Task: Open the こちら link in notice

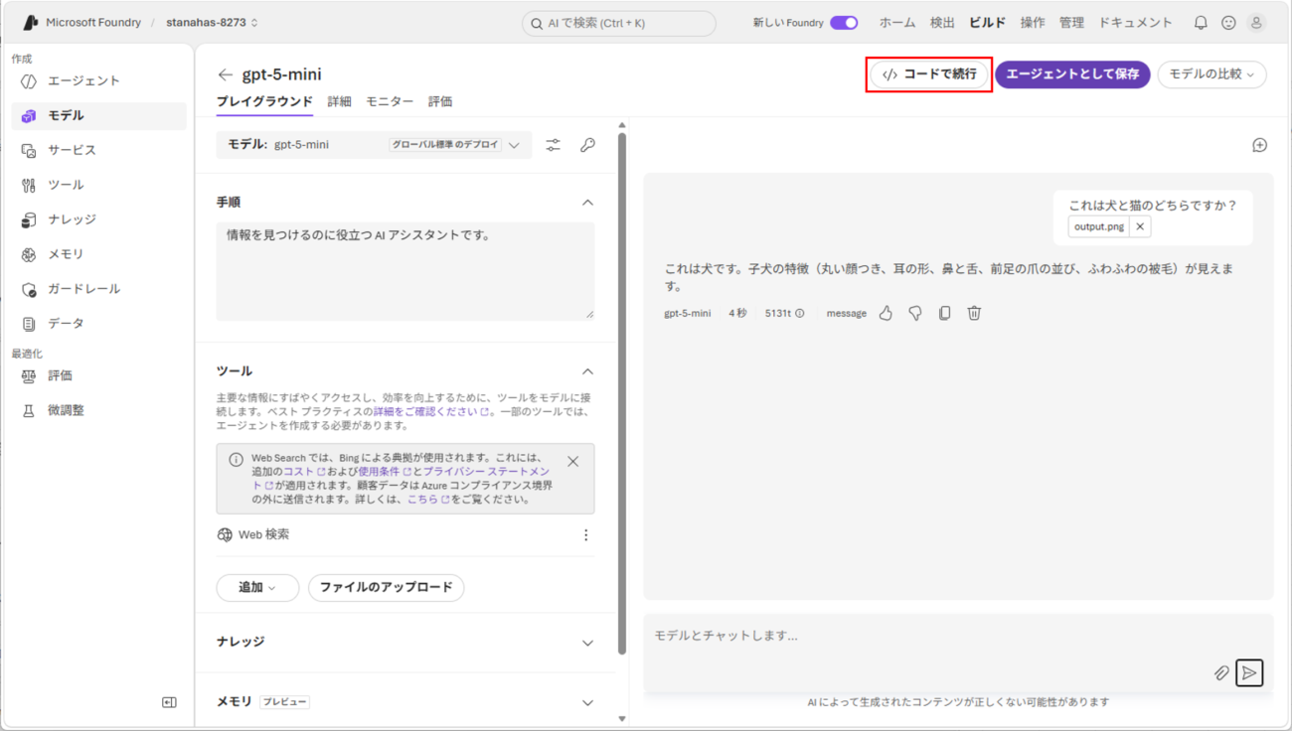Action: 427,500
